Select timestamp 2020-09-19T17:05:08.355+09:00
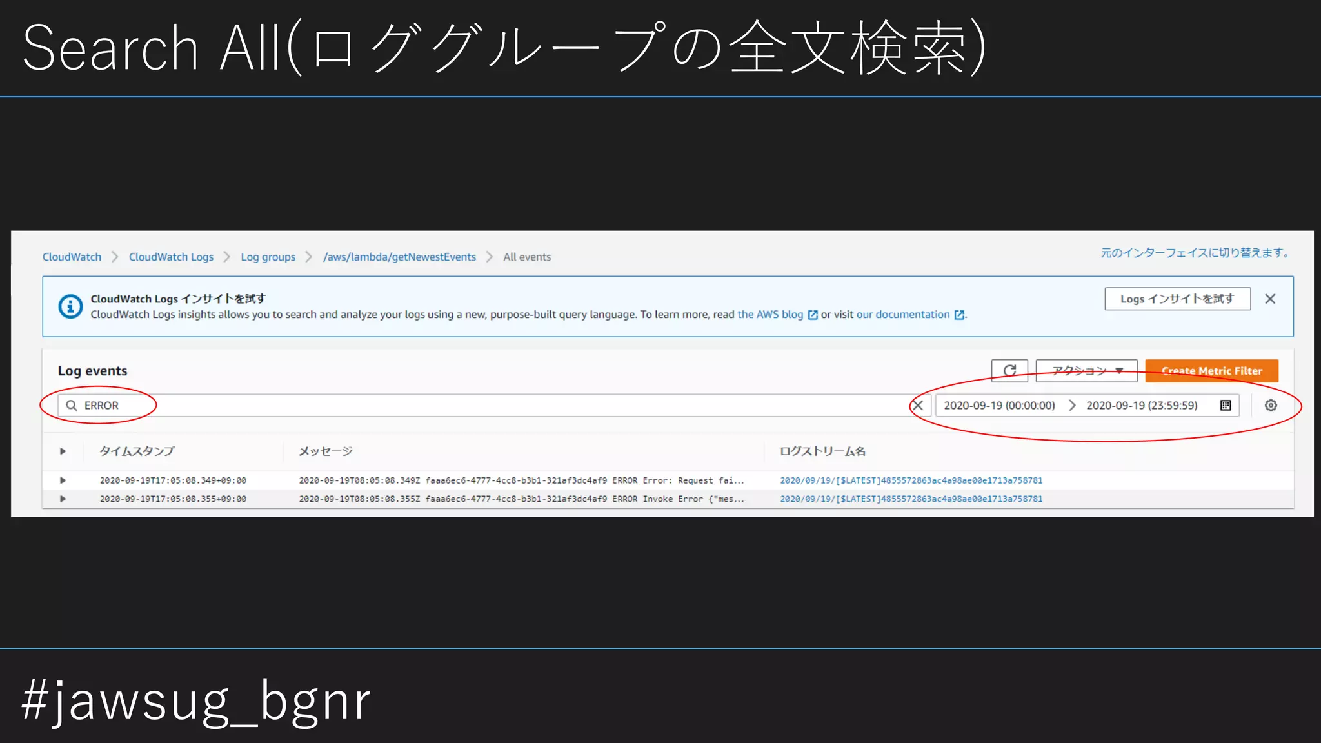This screenshot has width=1321, height=743. tap(173, 499)
